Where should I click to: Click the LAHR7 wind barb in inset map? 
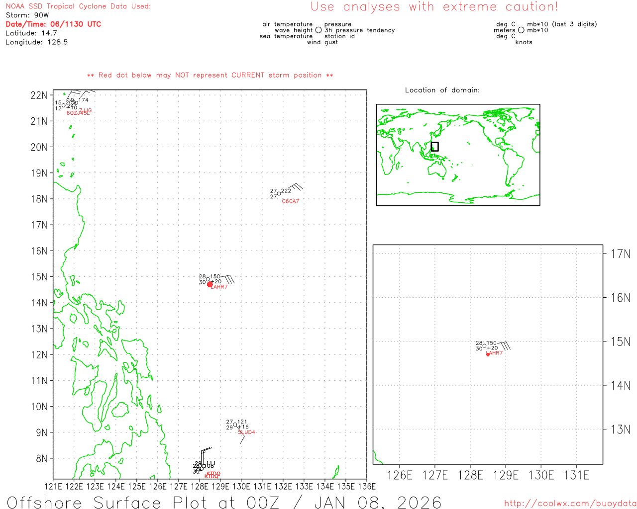[504, 344]
